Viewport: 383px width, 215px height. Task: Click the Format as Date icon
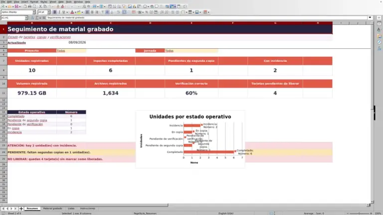(156, 12)
